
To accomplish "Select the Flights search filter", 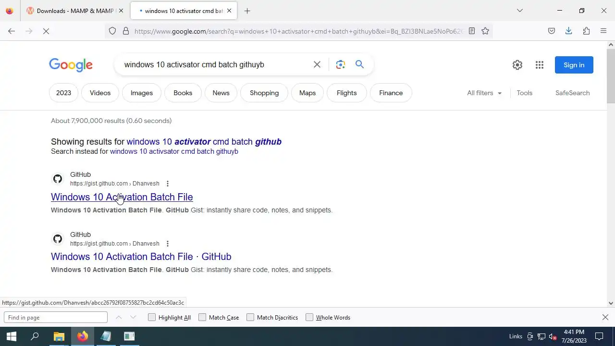I will (x=347, y=93).
